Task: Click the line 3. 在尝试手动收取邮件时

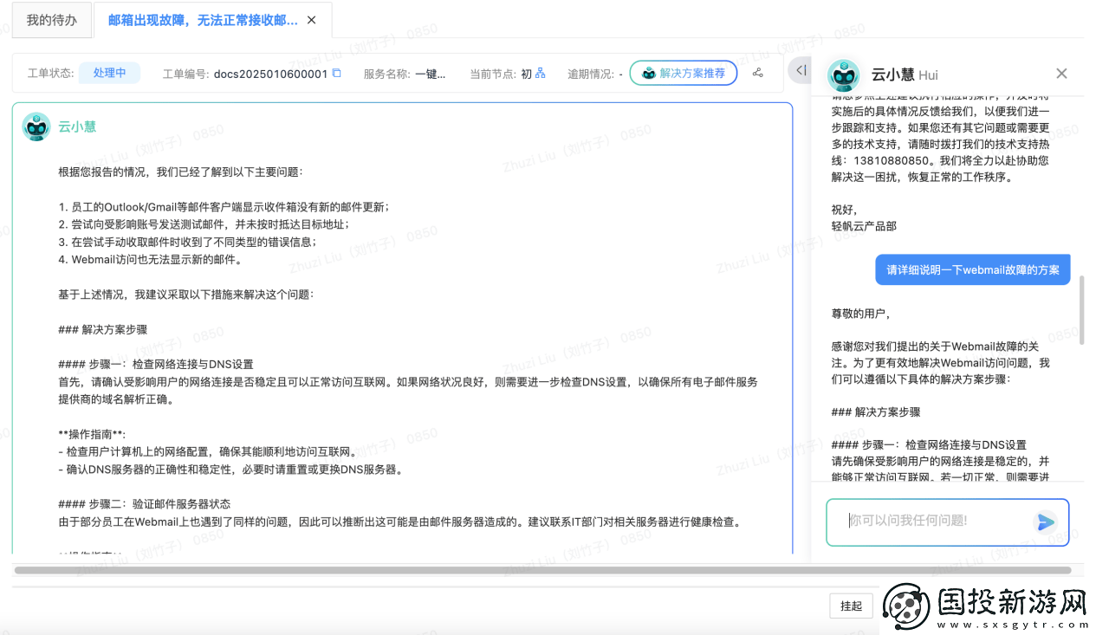Action: (x=187, y=242)
